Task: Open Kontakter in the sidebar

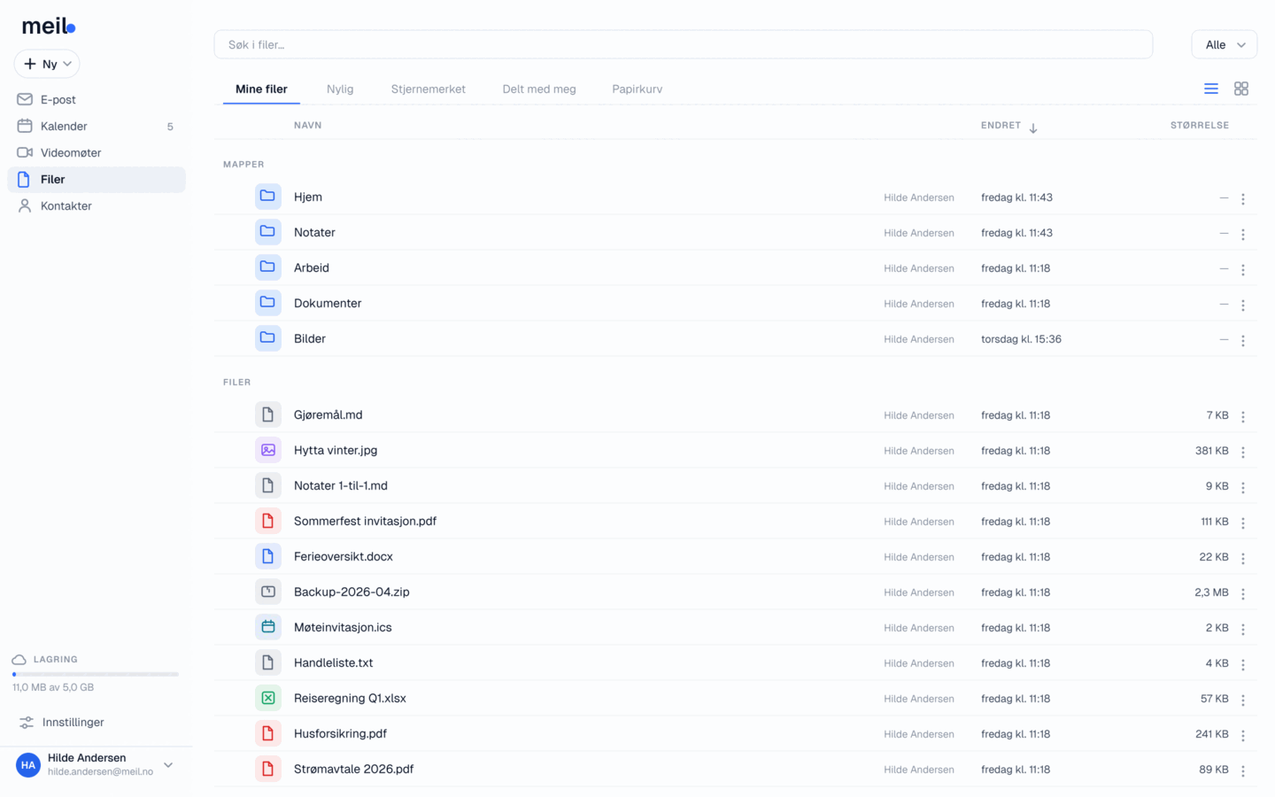Action: click(97, 205)
